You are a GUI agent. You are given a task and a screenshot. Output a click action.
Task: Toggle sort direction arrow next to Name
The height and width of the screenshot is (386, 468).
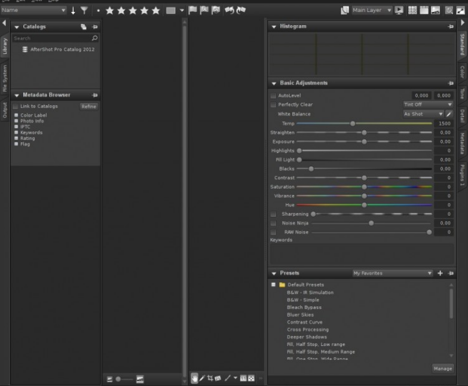(x=73, y=10)
